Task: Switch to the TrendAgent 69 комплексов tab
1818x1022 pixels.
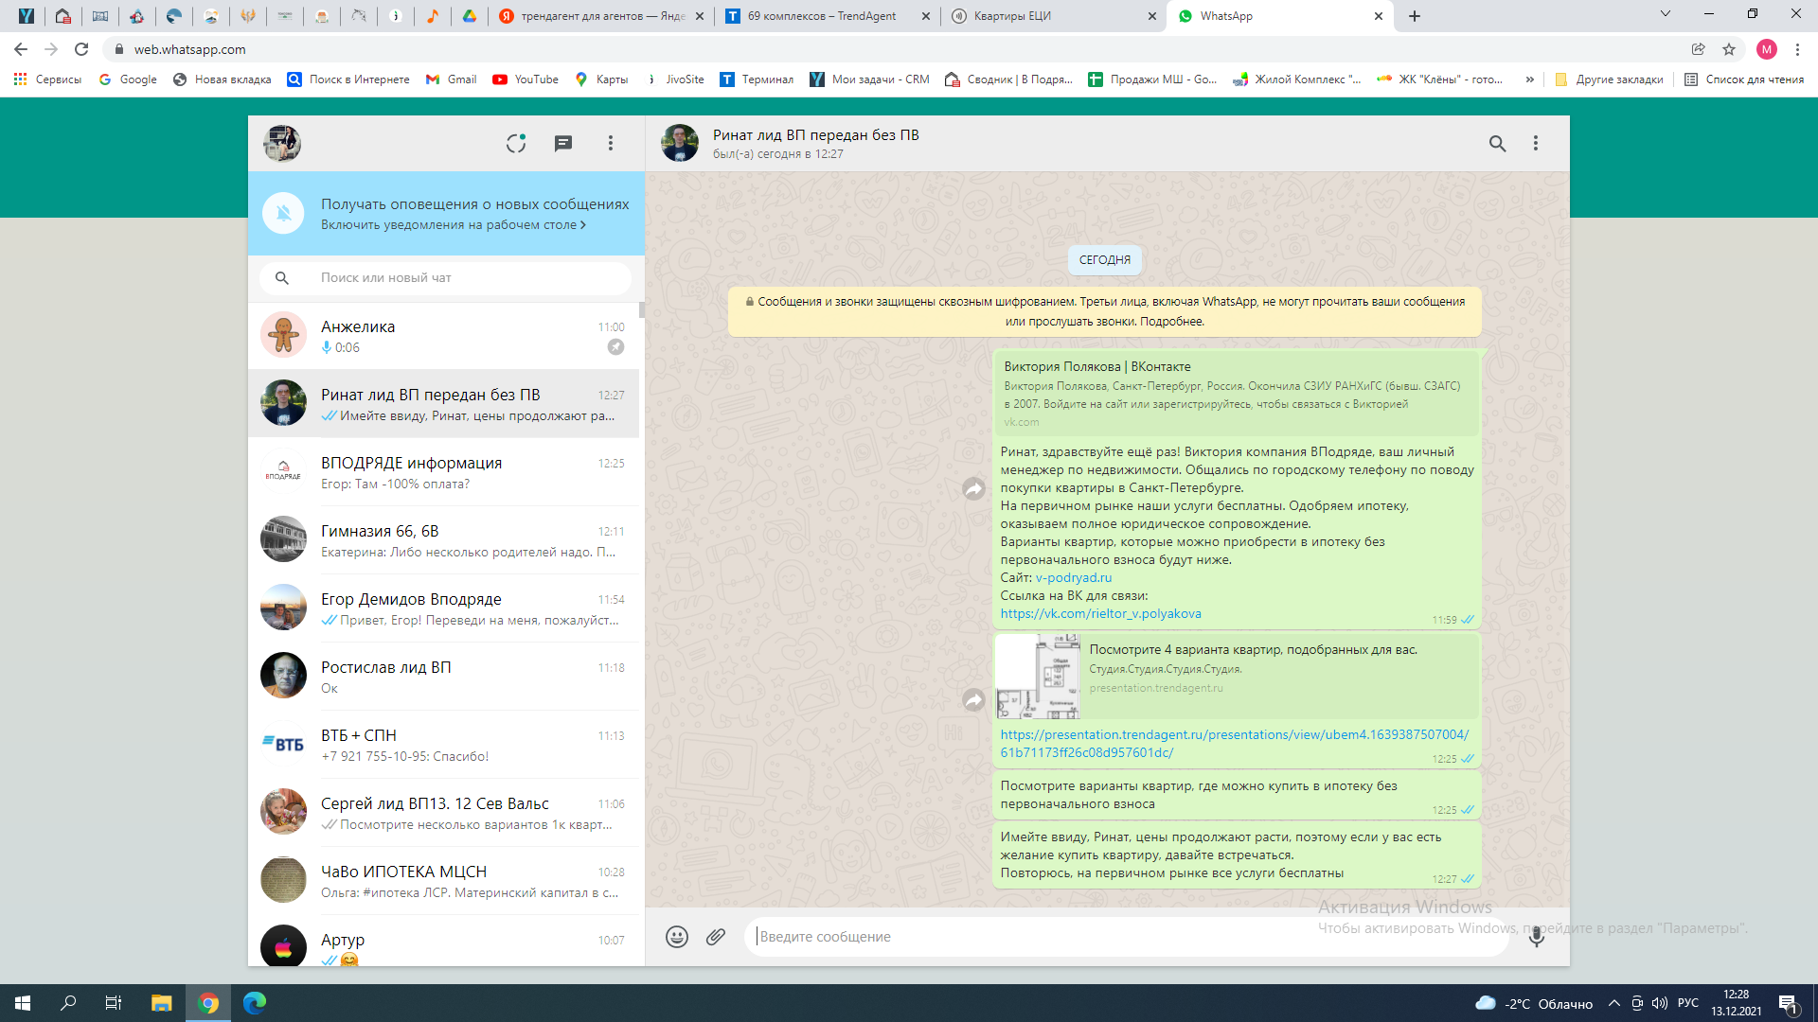Action: pos(822,16)
